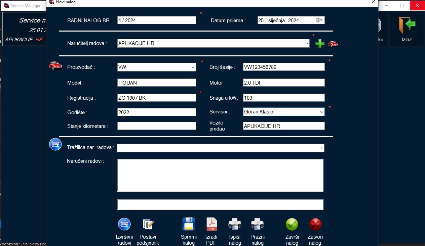
Task: Click the Stanje kilometara input field
Action: [156, 126]
